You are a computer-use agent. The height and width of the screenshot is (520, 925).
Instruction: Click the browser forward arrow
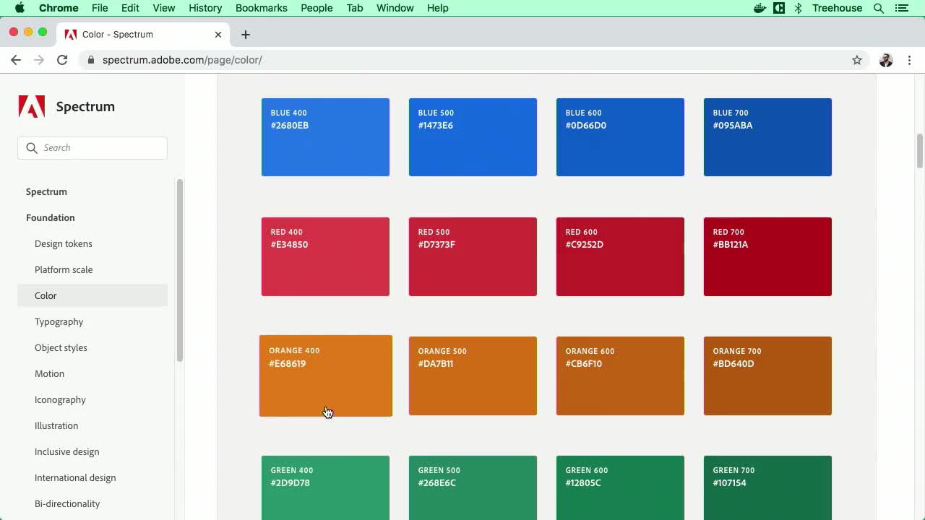click(x=39, y=60)
